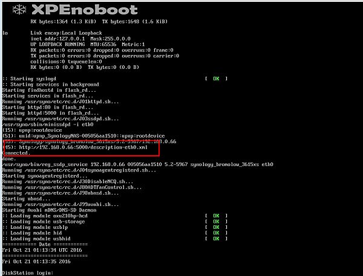
Task: Click OK status for module hid
Action: point(216,233)
